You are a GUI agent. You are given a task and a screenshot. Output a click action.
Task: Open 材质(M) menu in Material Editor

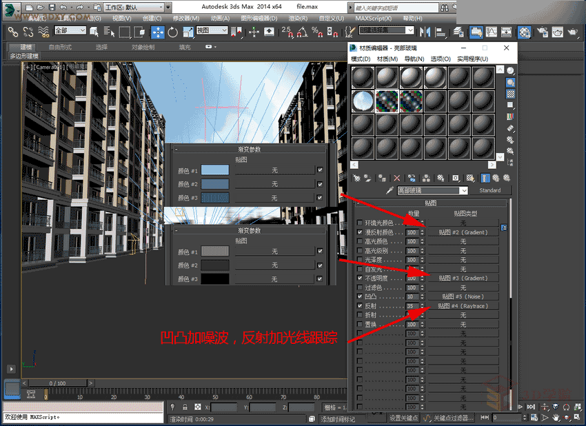(387, 59)
